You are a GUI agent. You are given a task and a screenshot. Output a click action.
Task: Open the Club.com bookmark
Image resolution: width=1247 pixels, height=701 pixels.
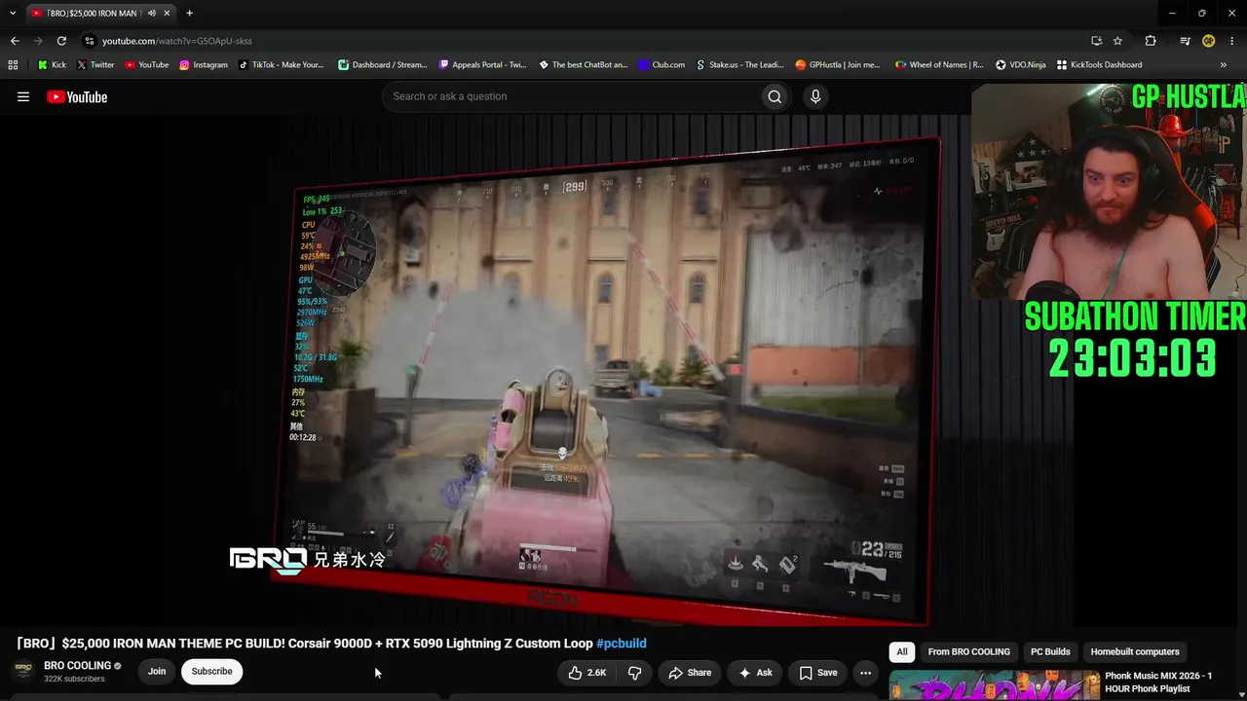click(x=661, y=65)
